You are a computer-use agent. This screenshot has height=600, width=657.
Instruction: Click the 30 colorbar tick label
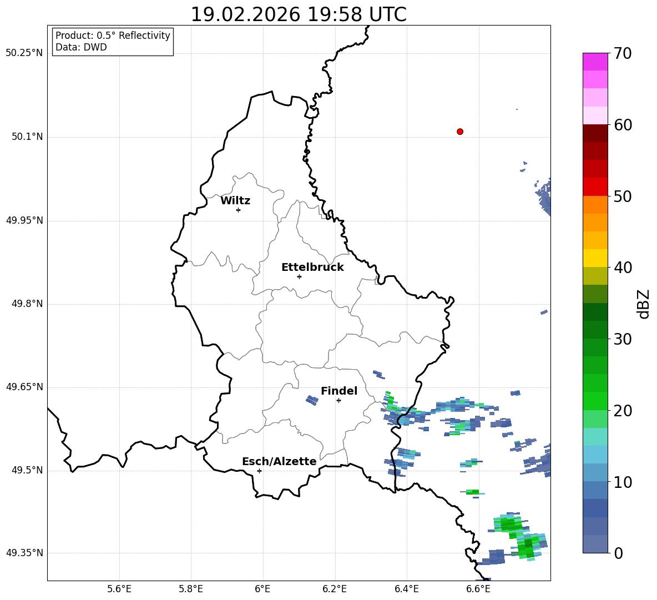click(x=623, y=339)
